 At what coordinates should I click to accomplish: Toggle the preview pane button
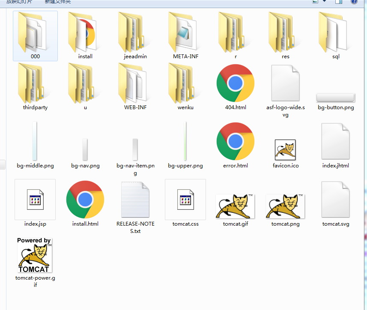pos(339,2)
